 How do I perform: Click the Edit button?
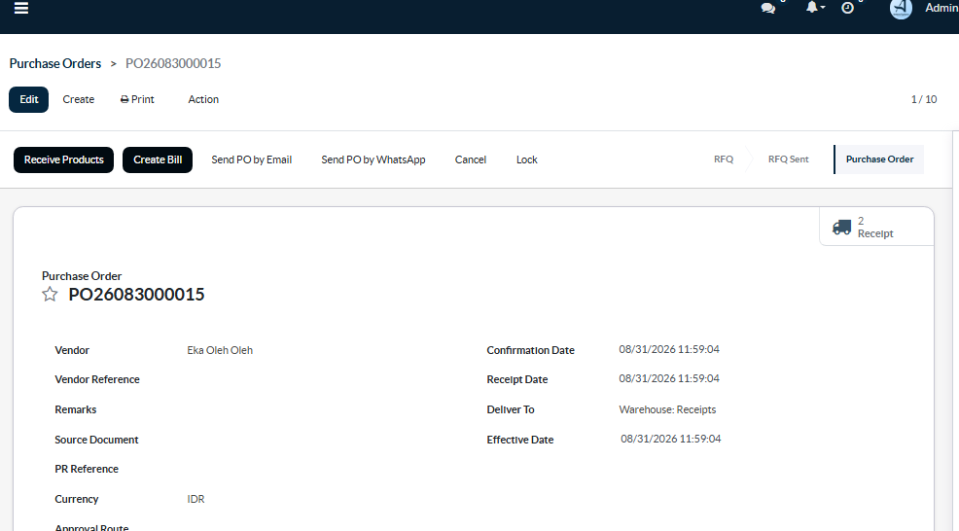click(29, 100)
